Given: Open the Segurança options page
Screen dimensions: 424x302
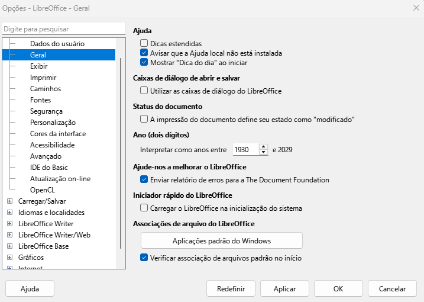Looking at the screenshot, I should 46,111.
